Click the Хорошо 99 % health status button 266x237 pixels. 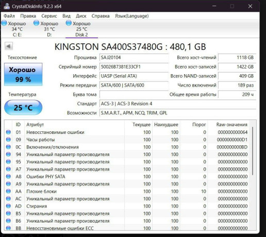pyautogui.click(x=23, y=74)
